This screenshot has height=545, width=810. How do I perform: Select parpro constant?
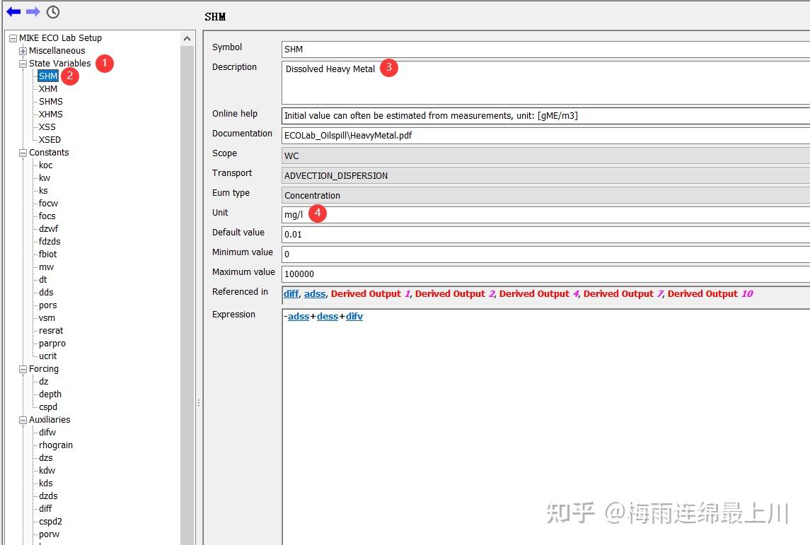pyautogui.click(x=52, y=344)
